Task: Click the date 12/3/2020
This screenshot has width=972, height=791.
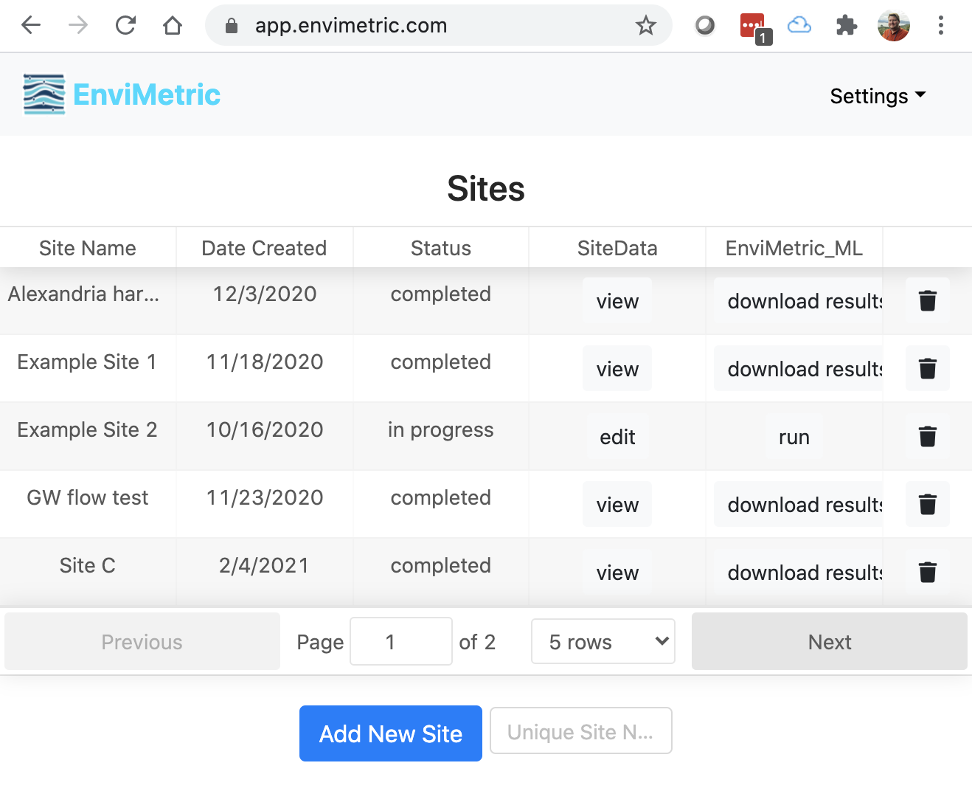Action: 265,294
